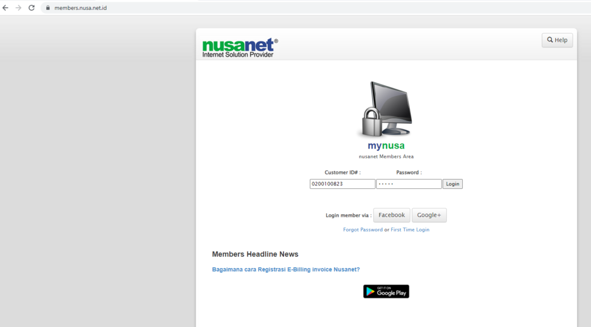
Task: Click the Password : label
Action: [409, 173]
